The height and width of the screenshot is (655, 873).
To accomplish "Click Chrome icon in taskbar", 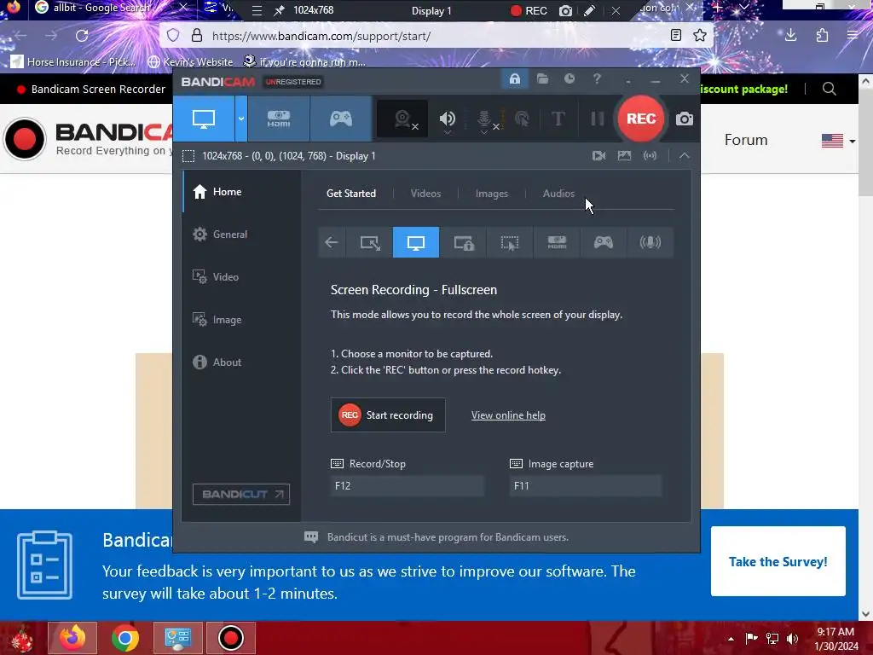I will pos(124,638).
